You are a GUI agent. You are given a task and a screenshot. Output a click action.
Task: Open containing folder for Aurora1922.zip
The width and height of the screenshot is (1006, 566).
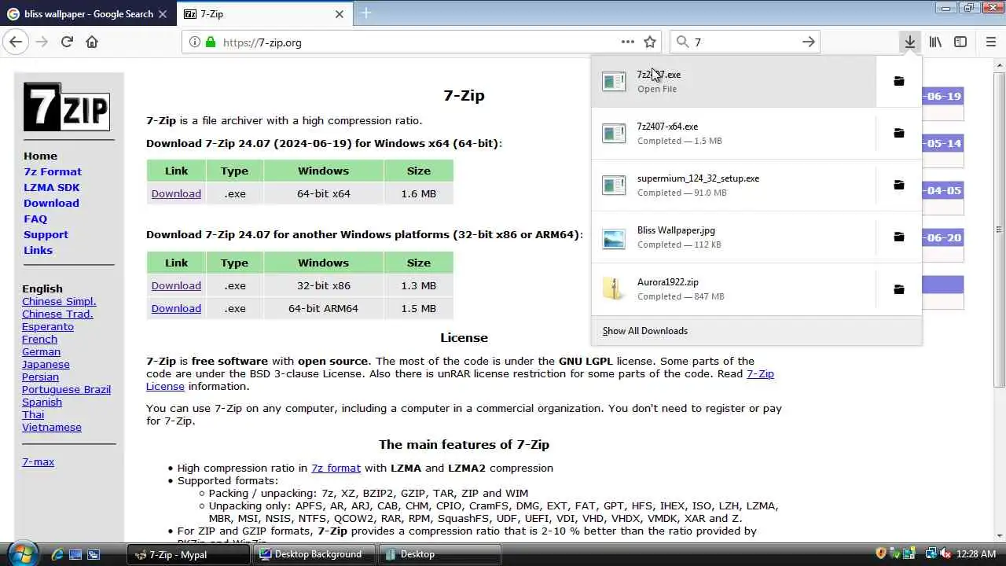point(899,289)
